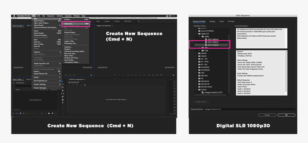Click the preset details vertical scrollbar
Viewport: 308px width, 143px height.
286,71
